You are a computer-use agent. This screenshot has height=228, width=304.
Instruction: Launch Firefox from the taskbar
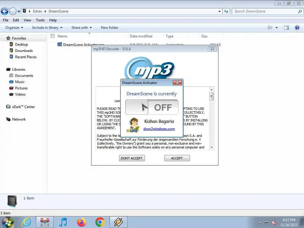coord(81,222)
